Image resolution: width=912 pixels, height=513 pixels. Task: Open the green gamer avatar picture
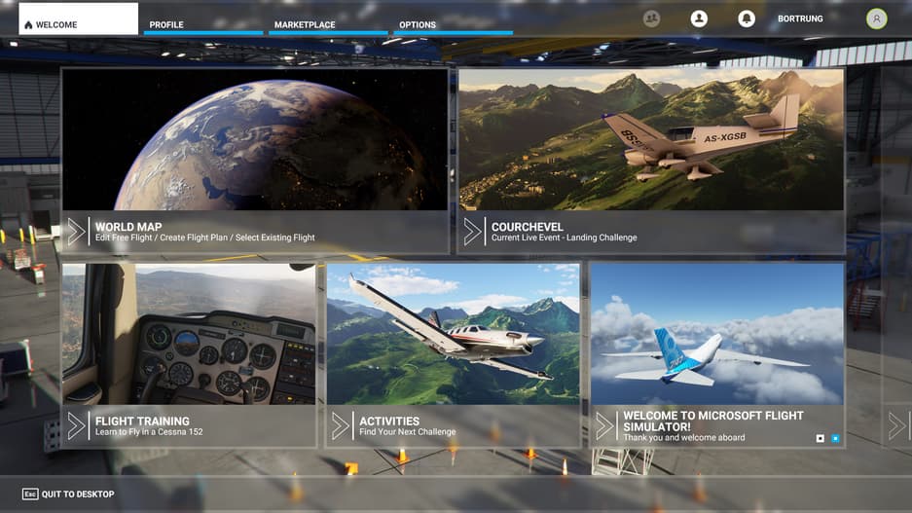point(877,18)
